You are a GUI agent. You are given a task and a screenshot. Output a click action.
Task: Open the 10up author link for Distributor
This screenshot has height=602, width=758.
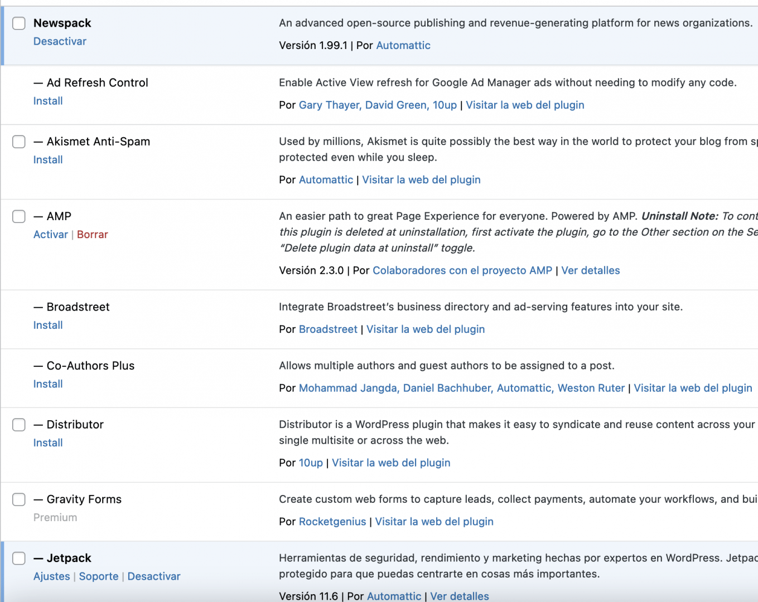(311, 463)
